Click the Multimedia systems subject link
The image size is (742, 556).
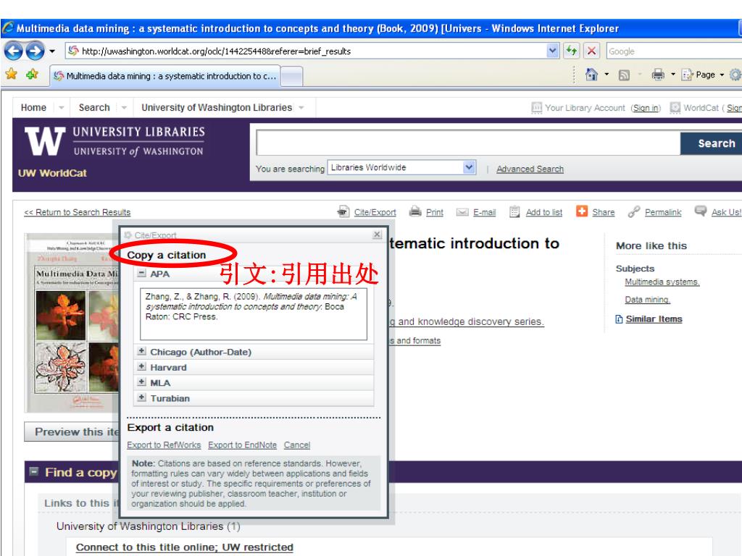pos(662,282)
